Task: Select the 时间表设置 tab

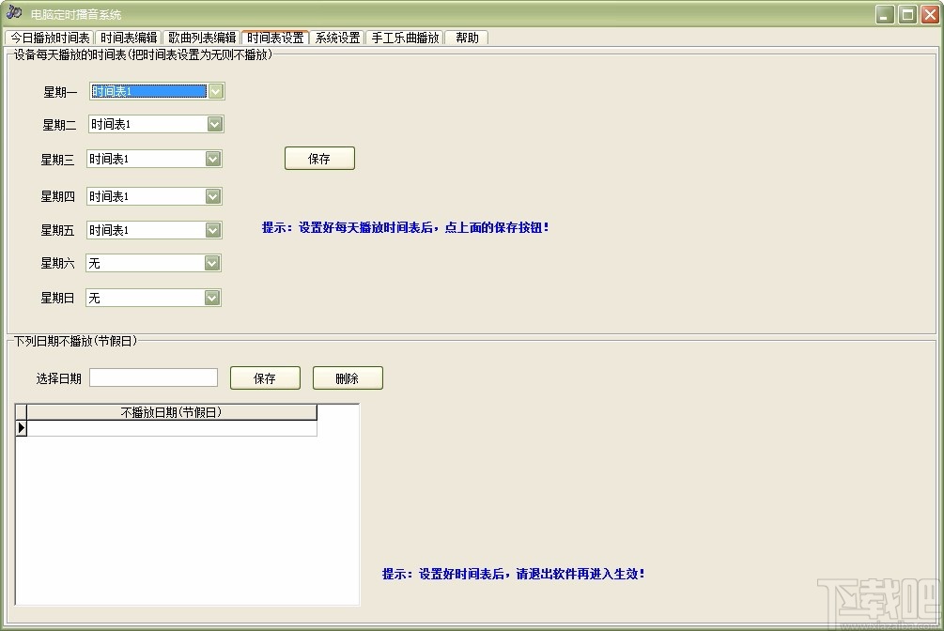Action: pyautogui.click(x=275, y=38)
